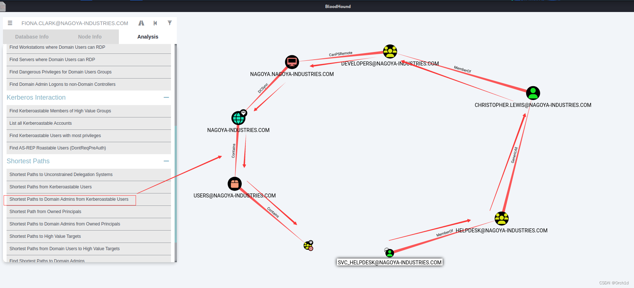Screen dimensions: 634x288
Task: Collapse the Kerberos Interaction section
Action: coord(166,97)
